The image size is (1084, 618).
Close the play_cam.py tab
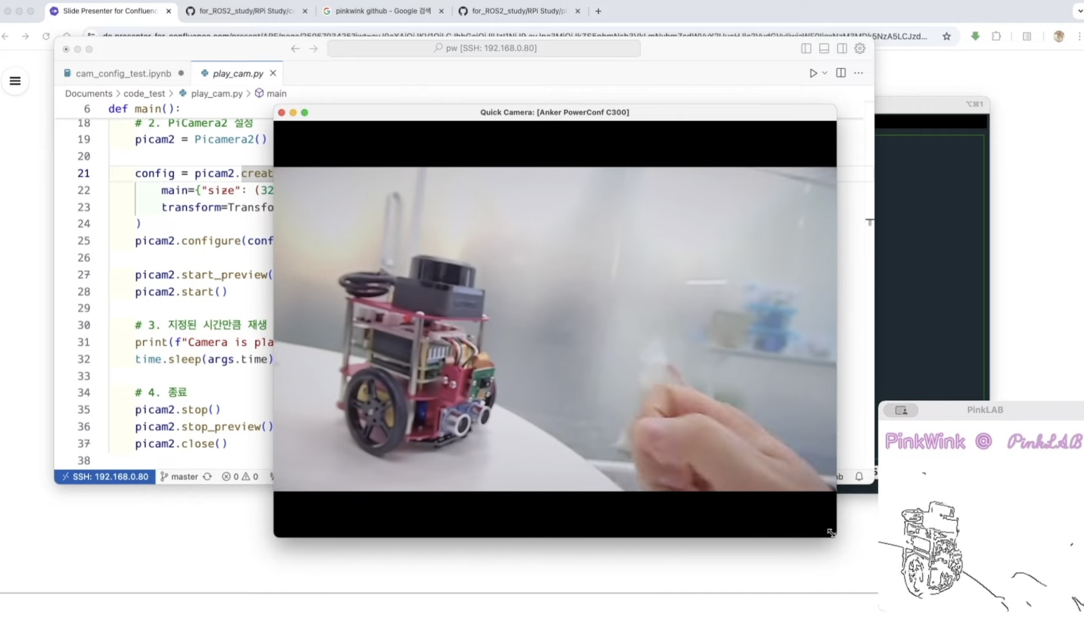coord(273,73)
